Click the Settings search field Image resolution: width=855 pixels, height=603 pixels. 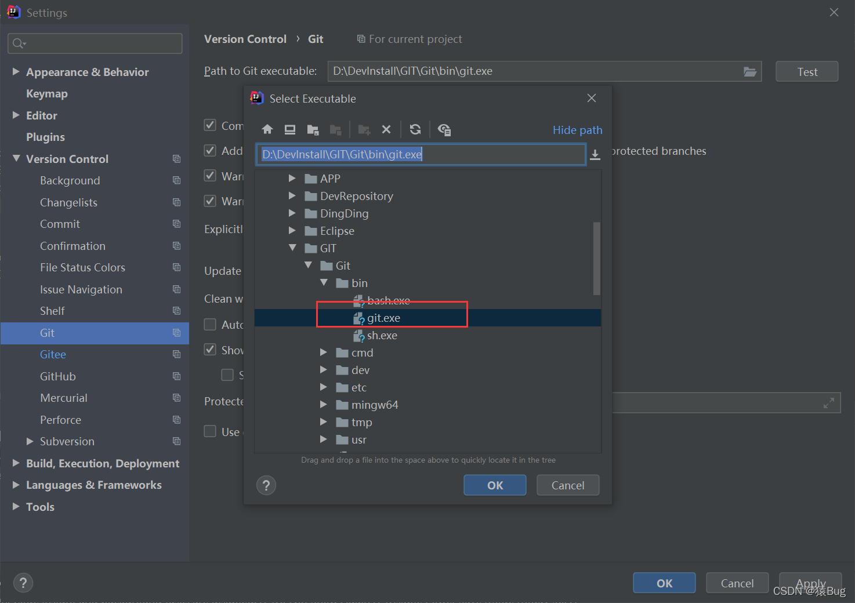point(95,43)
